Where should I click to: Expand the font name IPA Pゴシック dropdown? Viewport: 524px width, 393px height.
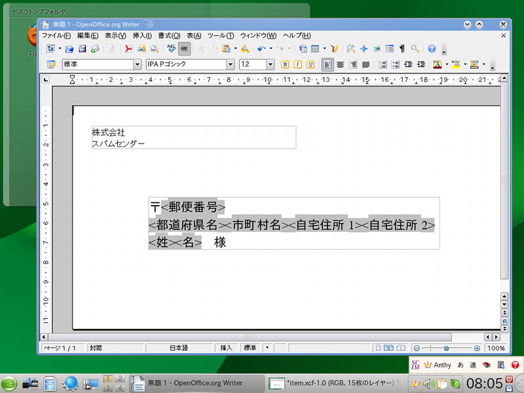[230, 64]
